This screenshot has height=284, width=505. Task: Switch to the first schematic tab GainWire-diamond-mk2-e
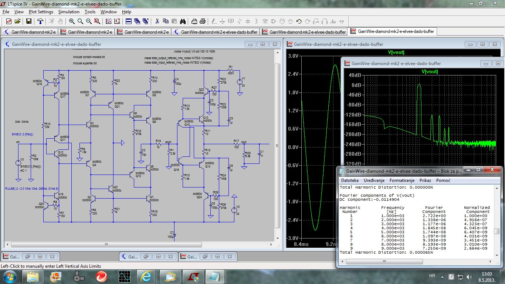30,32
